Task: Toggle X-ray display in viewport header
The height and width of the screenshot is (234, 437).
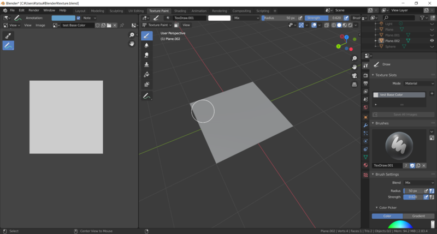Action: click(x=327, y=25)
